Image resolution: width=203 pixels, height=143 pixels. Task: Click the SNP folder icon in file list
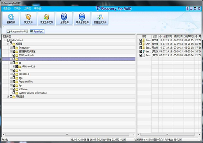click(144, 44)
